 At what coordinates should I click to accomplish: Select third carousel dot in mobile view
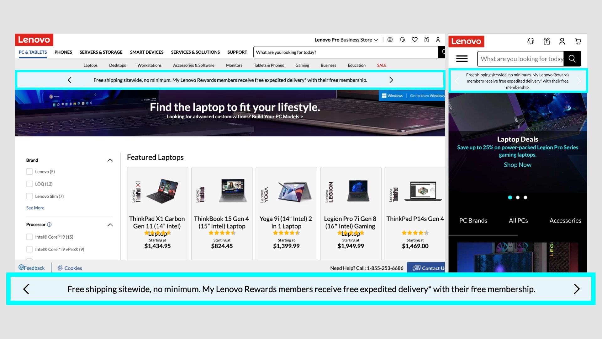click(x=525, y=197)
